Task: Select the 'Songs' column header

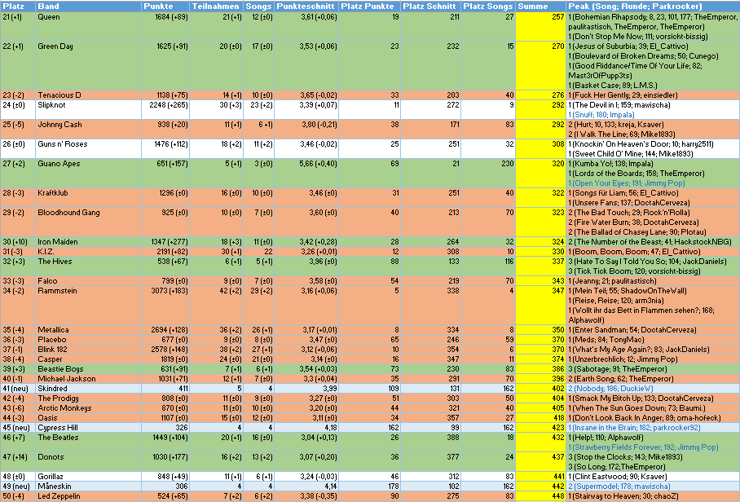Action: (258, 7)
